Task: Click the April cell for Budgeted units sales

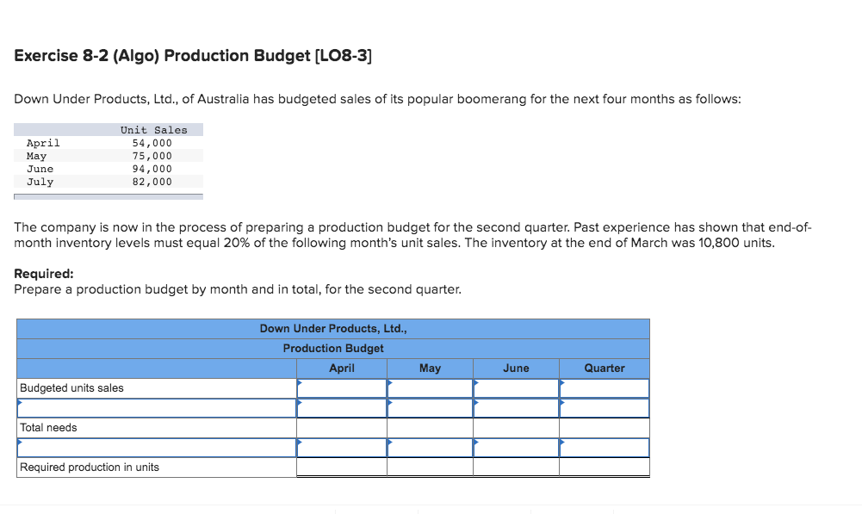Action: click(x=342, y=387)
